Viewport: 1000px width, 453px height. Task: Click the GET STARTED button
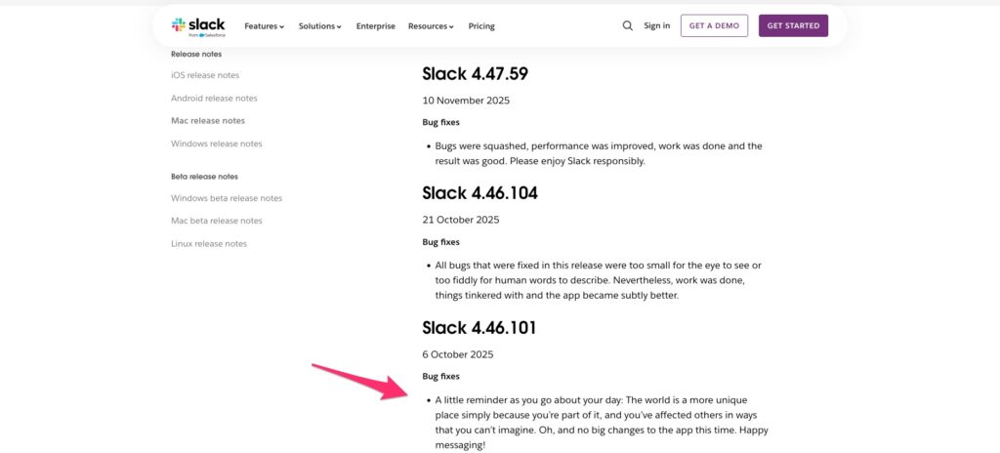pos(793,25)
